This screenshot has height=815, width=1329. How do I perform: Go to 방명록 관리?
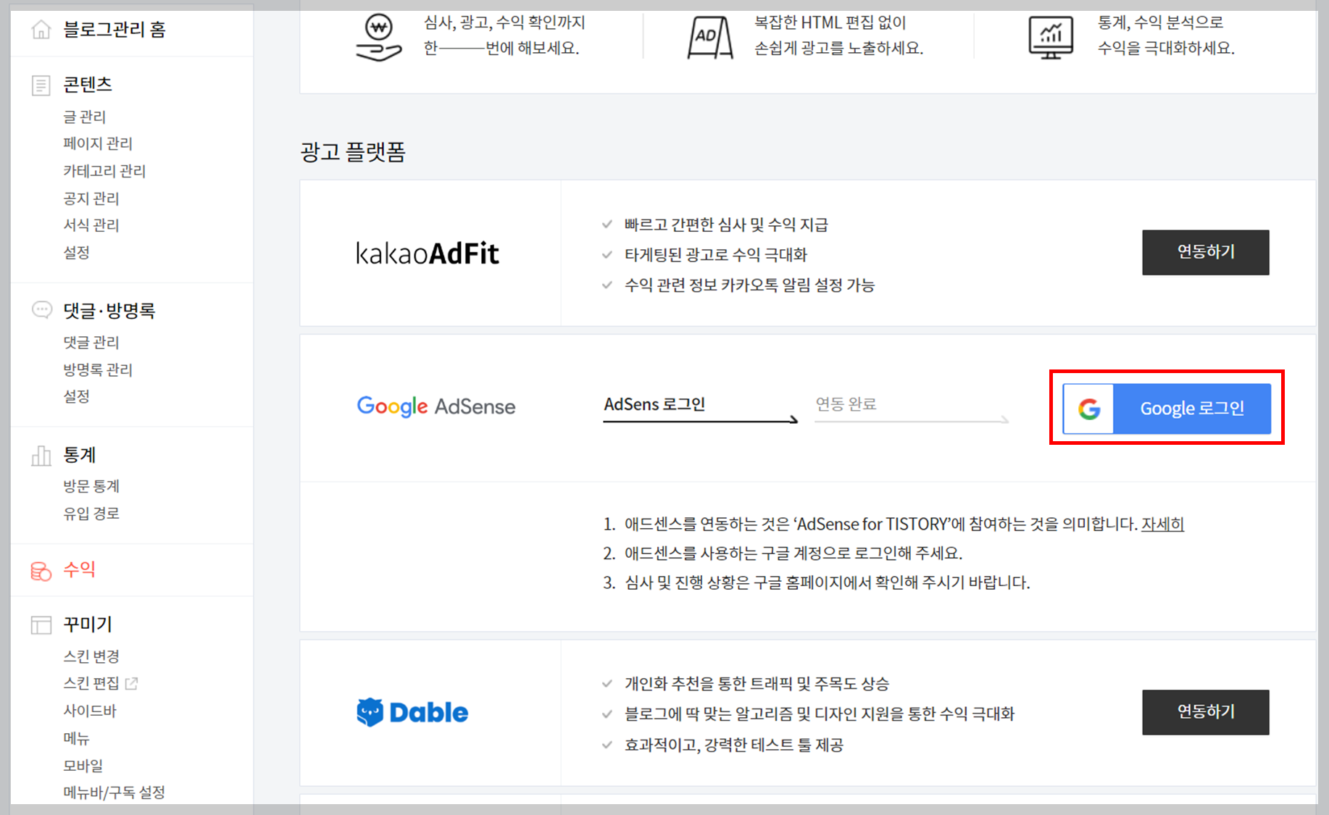point(98,369)
